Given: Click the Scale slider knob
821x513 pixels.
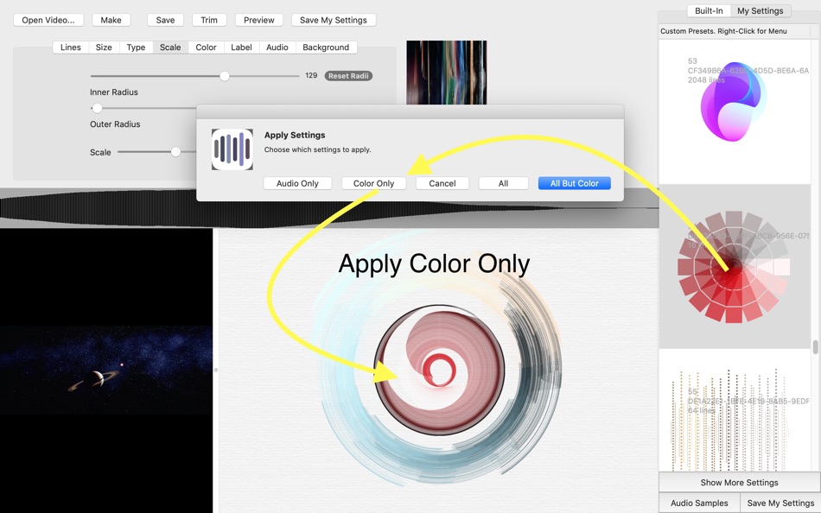Looking at the screenshot, I should pos(176,152).
